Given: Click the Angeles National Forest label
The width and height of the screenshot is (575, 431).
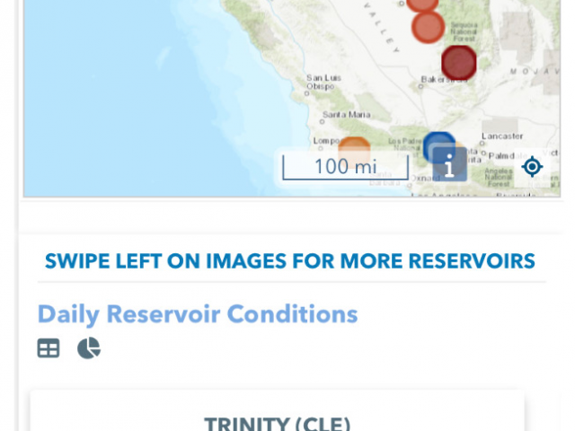Looking at the screenshot, I should coord(498,178).
